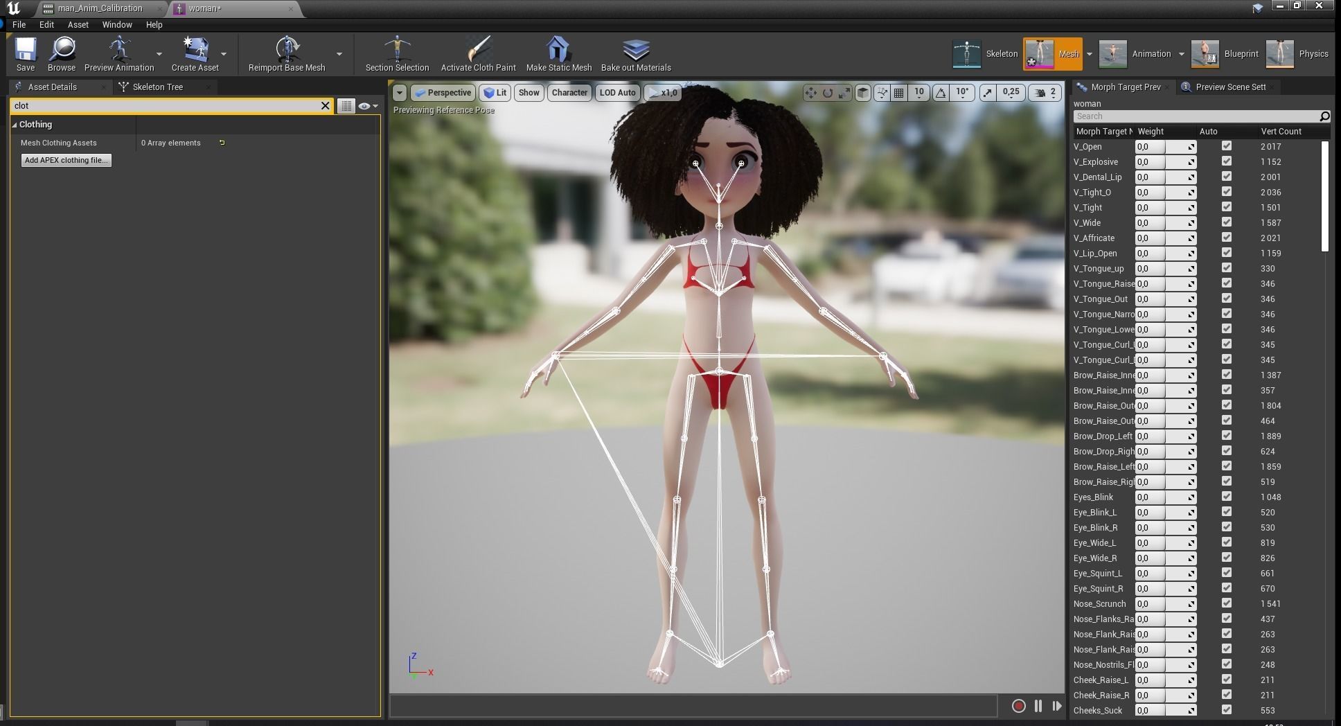Open the Create Asset dropdown arrow
1341x726 pixels.
click(x=224, y=54)
